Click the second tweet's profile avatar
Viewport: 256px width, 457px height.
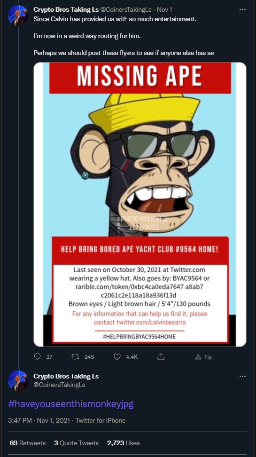coord(18,381)
